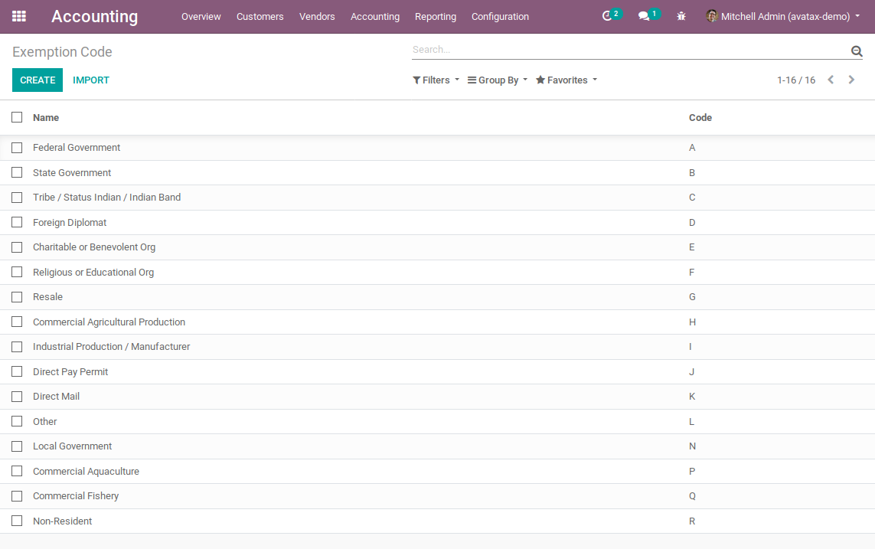This screenshot has height=549, width=875.
Task: Open the apps grid menu icon
Action: coord(19,16)
